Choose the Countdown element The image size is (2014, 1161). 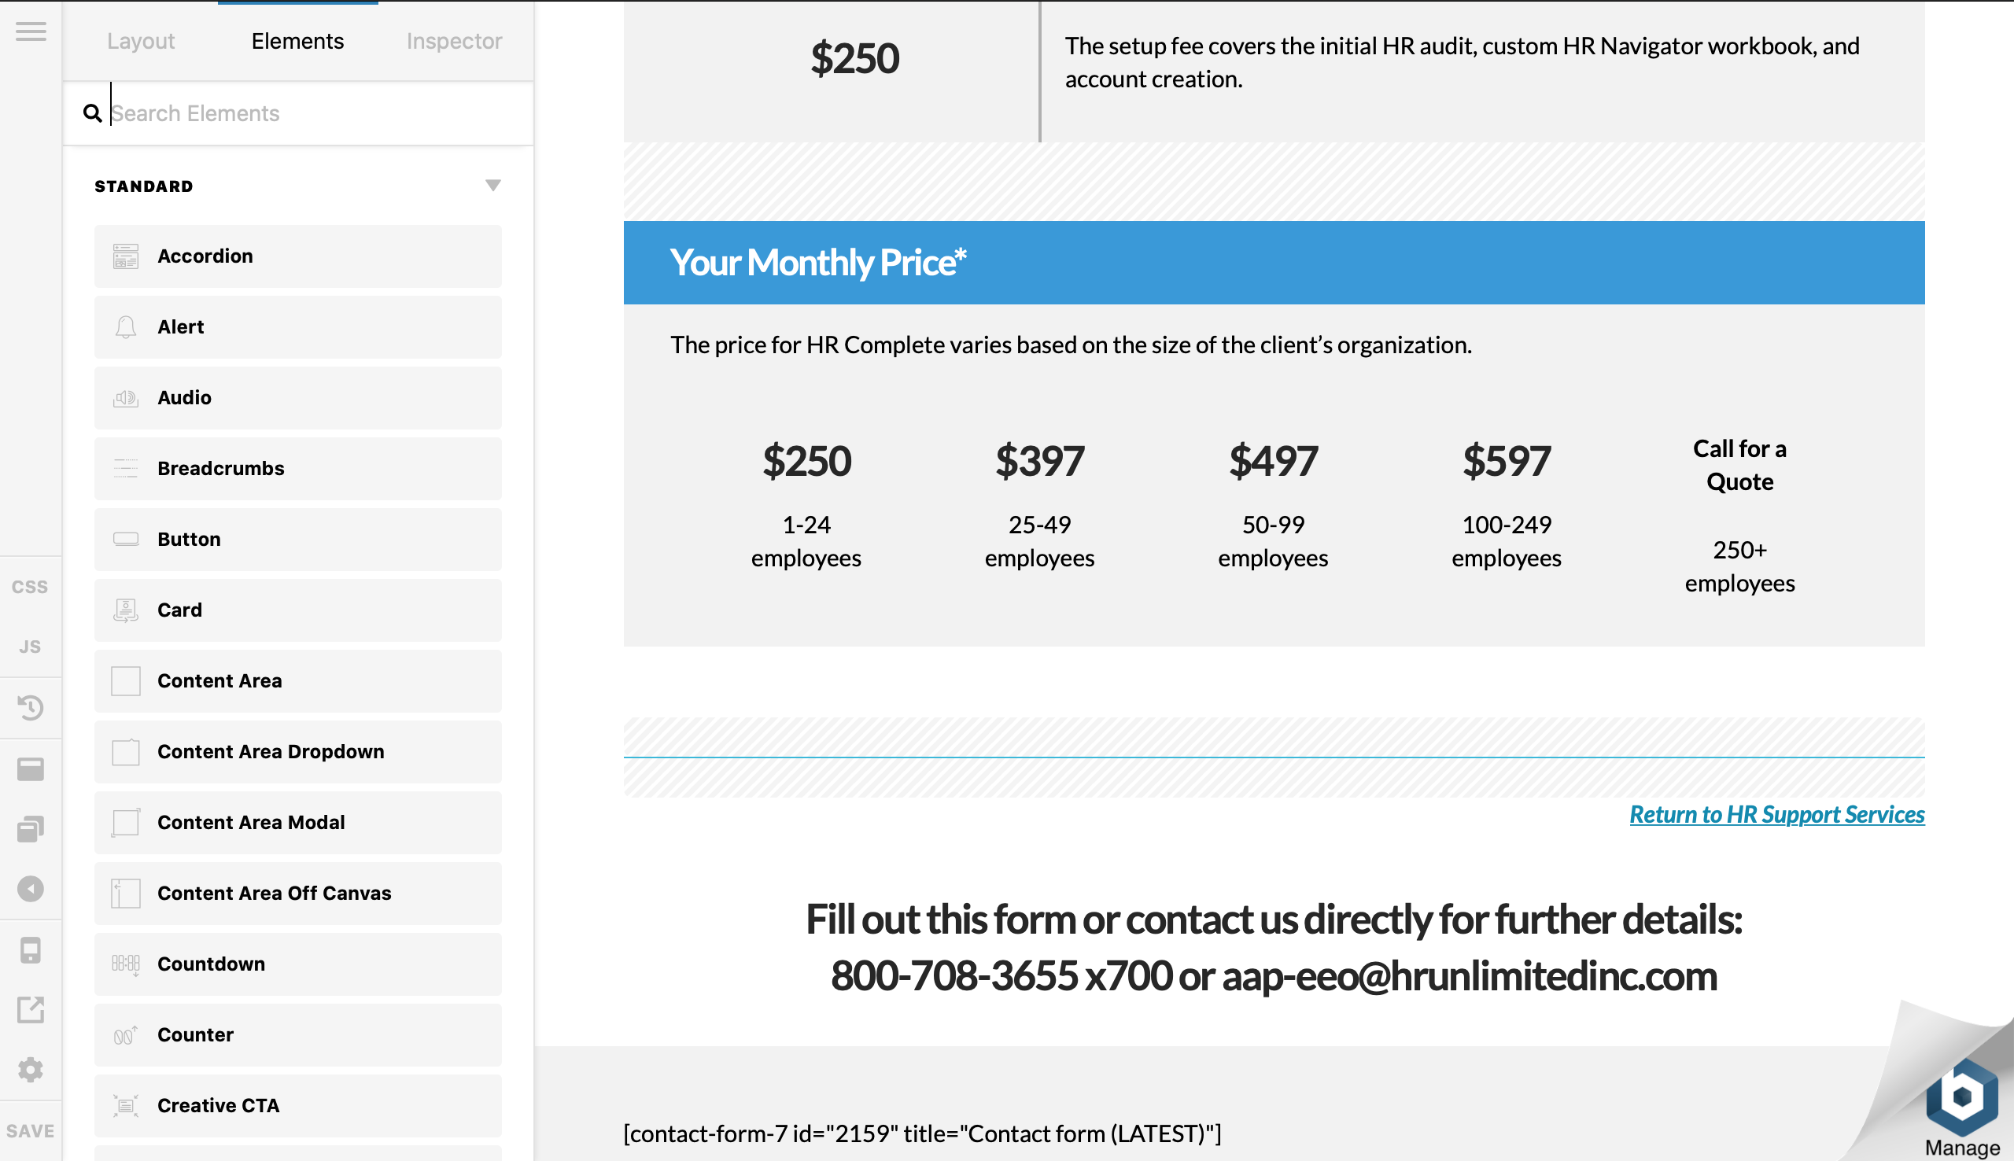coord(298,964)
